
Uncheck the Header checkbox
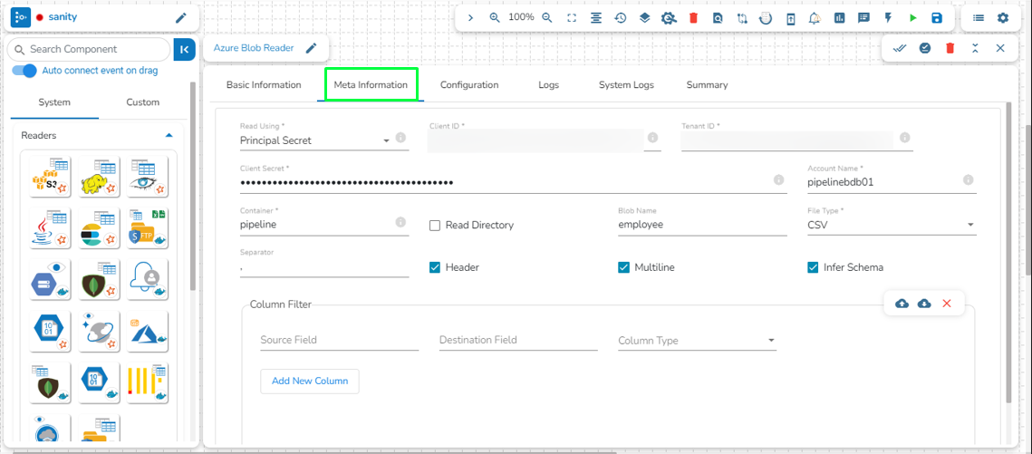[435, 267]
